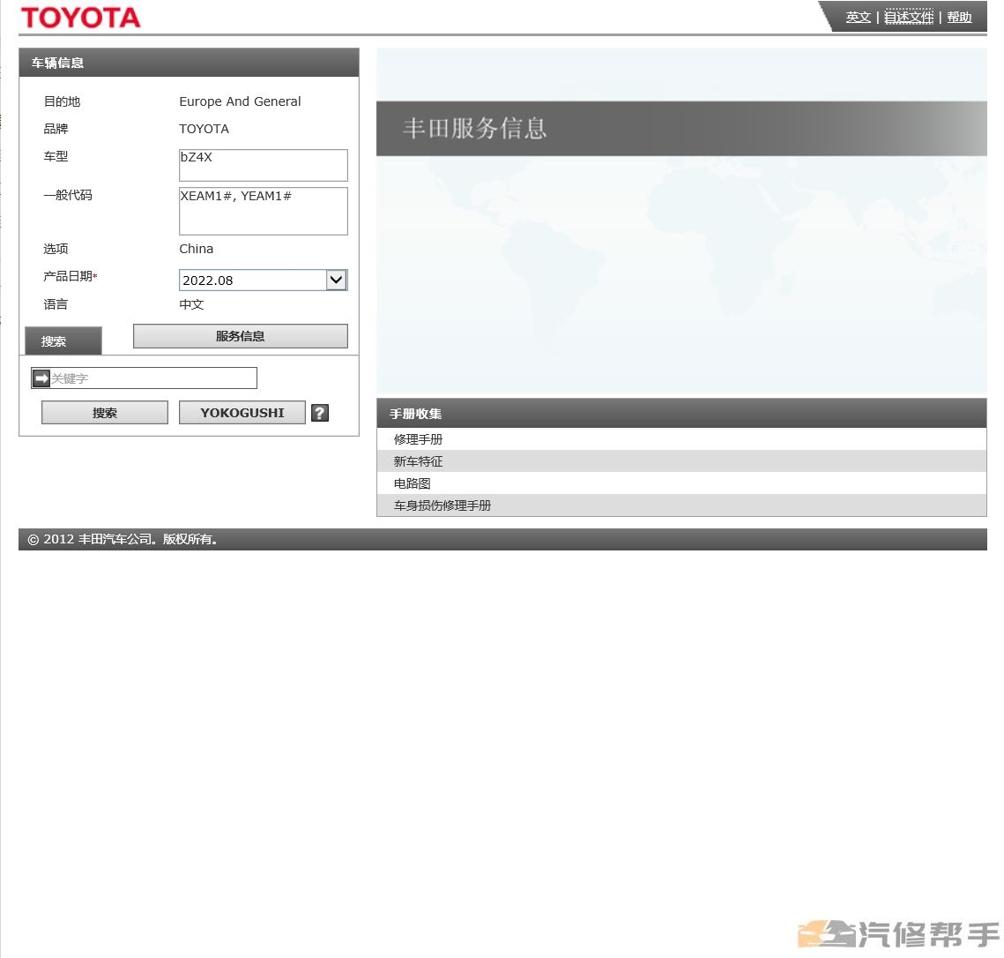Click the 服务信息 button
Screen dimensions: 1004x958
click(x=240, y=336)
